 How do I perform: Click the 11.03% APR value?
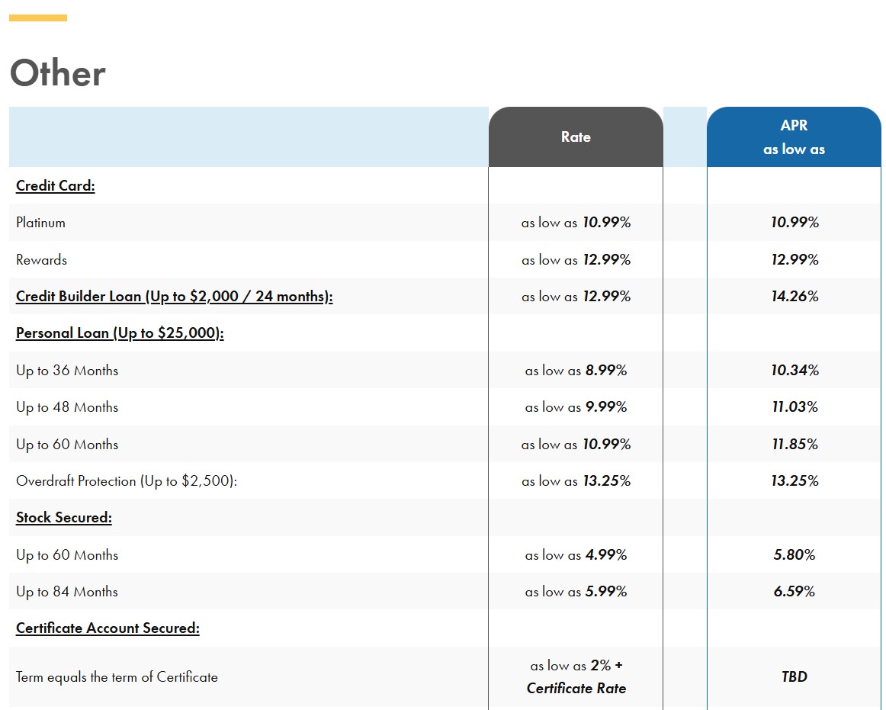click(x=794, y=407)
